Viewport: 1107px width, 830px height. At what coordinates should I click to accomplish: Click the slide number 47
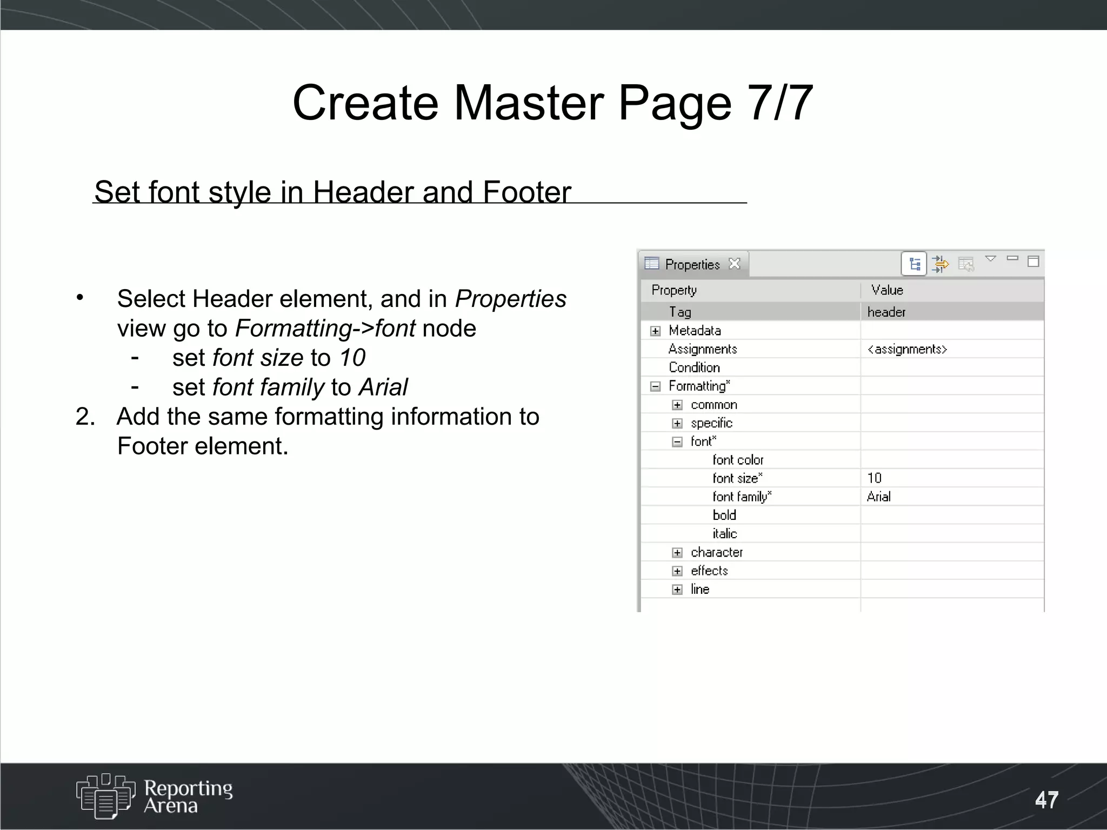1046,800
